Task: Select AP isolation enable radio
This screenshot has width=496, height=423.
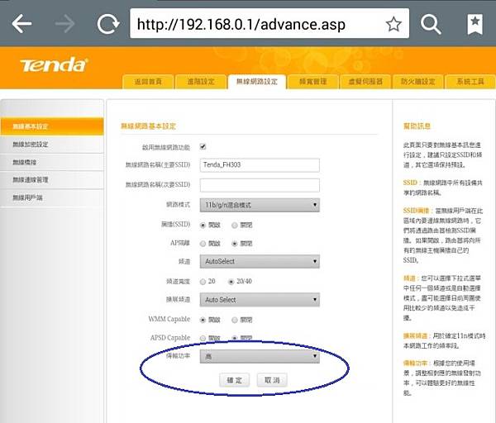Action: tap(203, 244)
